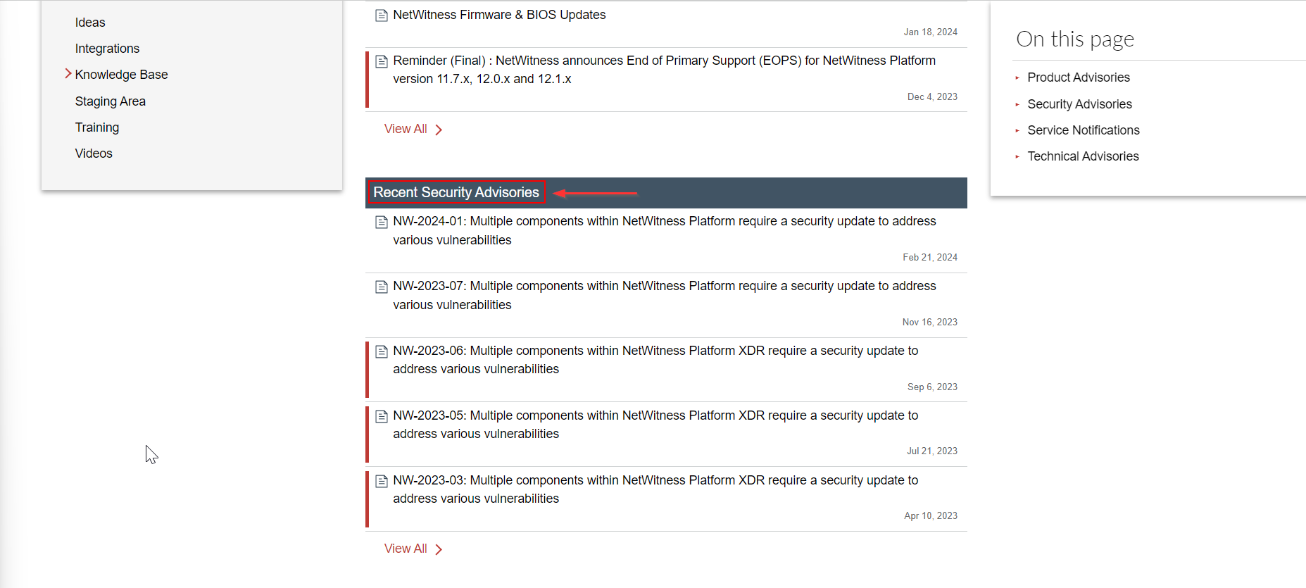The image size is (1306, 588).
Task: Click document icon beside NW-2023-07 advisory
Action: point(382,287)
